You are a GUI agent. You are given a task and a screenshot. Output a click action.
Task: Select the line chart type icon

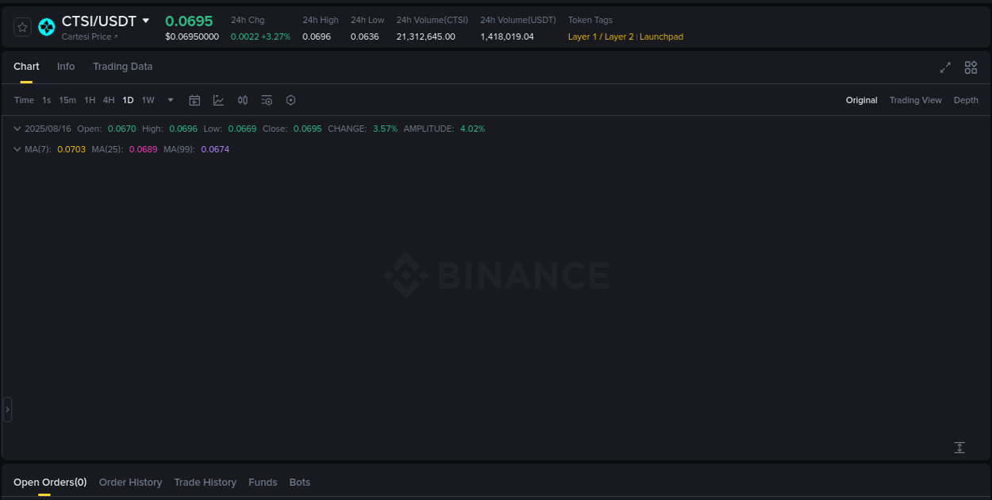[x=218, y=100]
